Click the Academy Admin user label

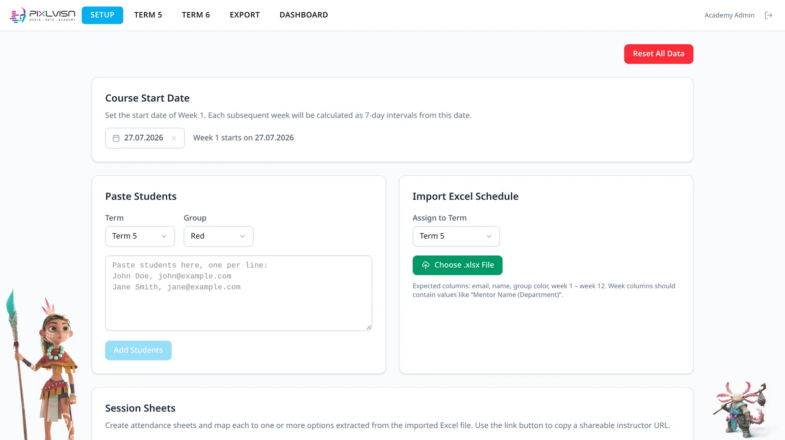(729, 15)
